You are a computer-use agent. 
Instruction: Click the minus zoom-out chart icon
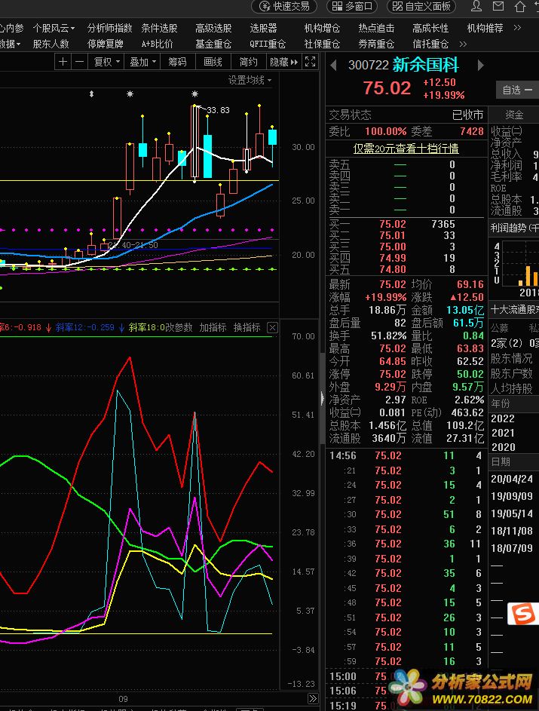(x=79, y=62)
